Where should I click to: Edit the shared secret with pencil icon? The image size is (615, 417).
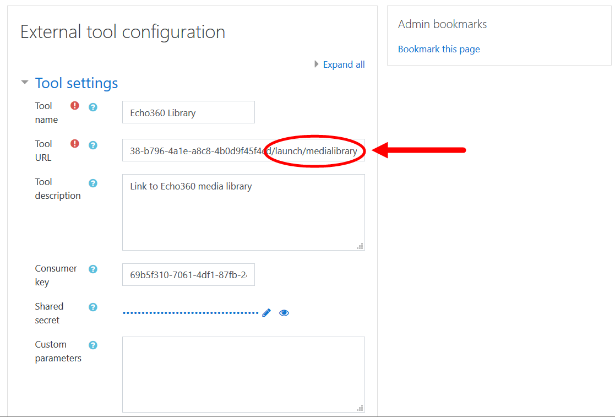pyautogui.click(x=266, y=313)
